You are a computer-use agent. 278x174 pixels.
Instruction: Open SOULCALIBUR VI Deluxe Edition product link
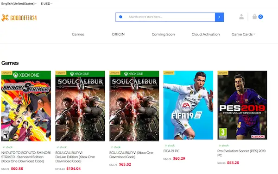tap(75, 157)
